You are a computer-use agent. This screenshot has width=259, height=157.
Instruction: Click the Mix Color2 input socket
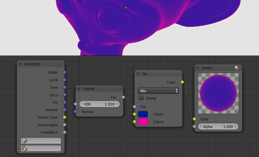pos(134,122)
